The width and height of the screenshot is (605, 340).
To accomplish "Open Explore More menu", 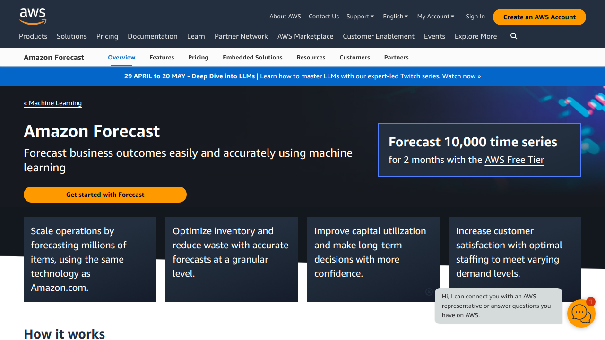I will [x=475, y=36].
